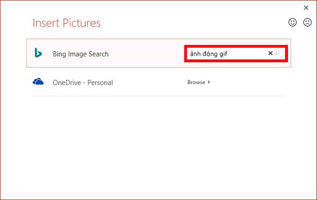Clear the search text with the X
This screenshot has height=200, width=317.
pos(271,53)
